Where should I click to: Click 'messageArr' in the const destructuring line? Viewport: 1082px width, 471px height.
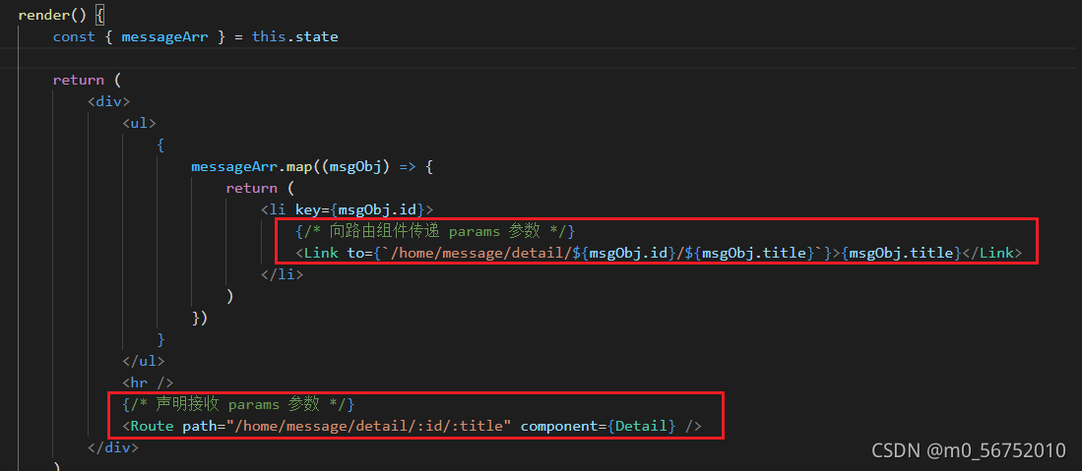164,36
